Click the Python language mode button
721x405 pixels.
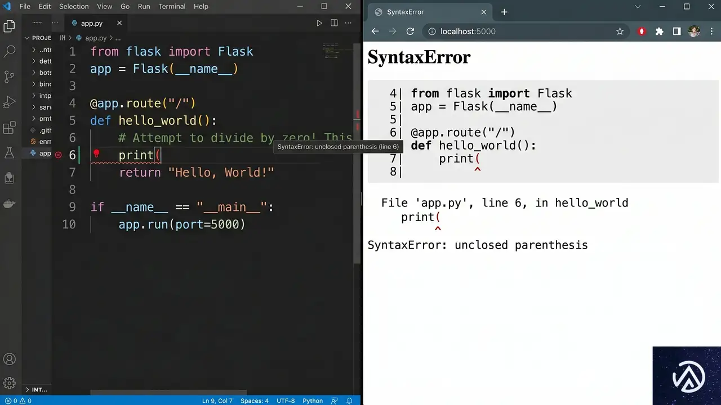[313, 400]
